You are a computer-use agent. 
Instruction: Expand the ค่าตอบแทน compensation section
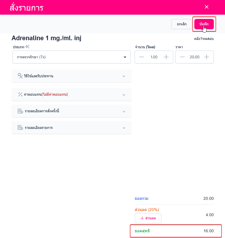pyautogui.click(x=124, y=95)
